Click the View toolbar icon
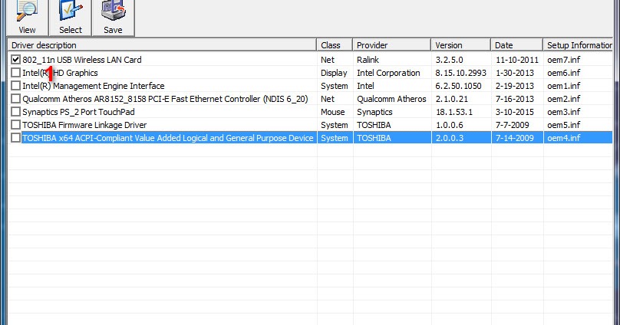The height and width of the screenshot is (325, 620). [x=27, y=18]
